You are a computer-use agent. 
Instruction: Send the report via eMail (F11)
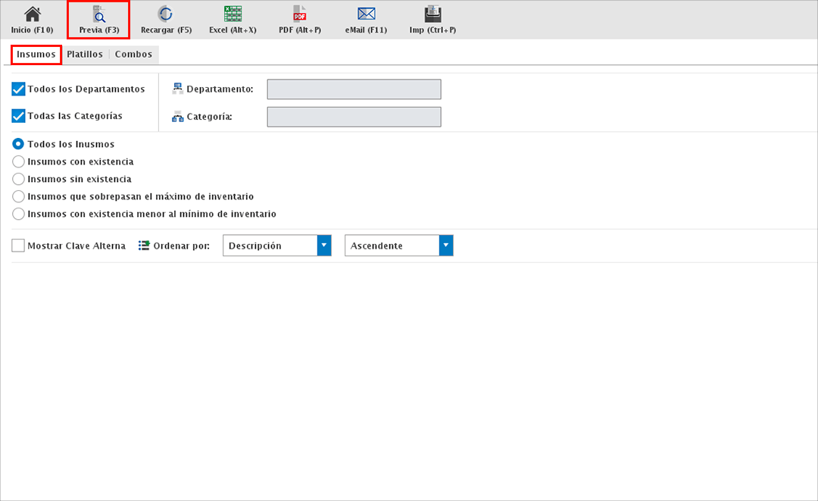pos(367,14)
